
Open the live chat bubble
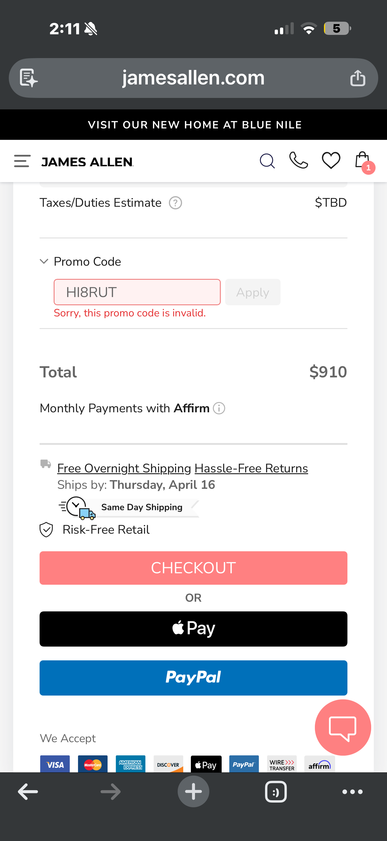pyautogui.click(x=343, y=728)
